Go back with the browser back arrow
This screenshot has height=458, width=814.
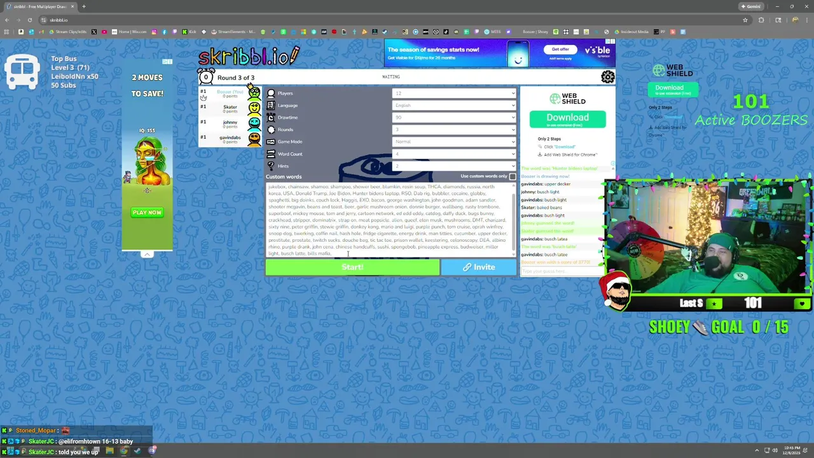pos(7,20)
